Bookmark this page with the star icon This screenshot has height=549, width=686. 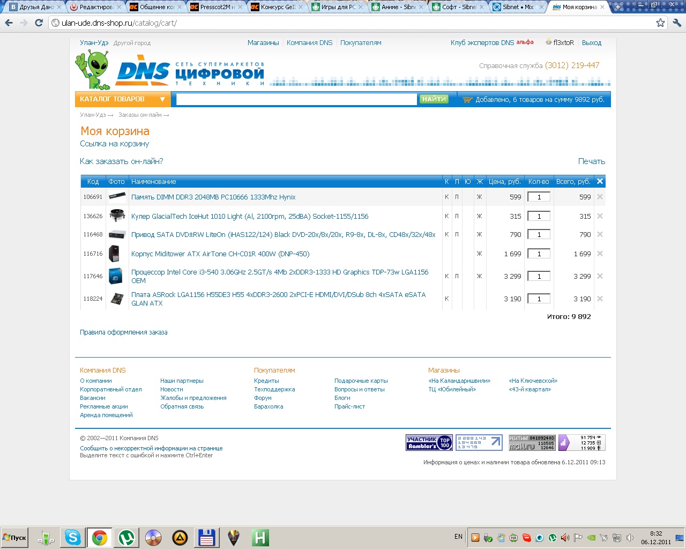(660, 23)
